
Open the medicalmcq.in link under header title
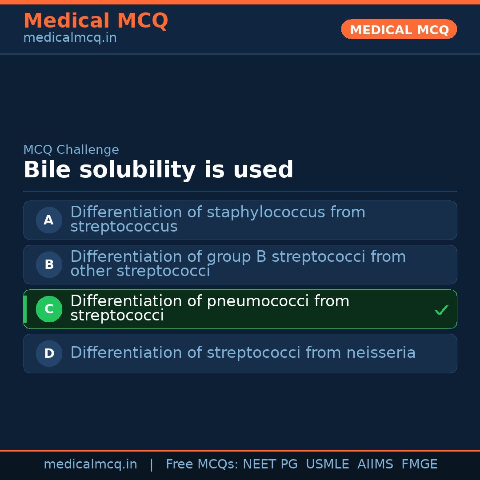[70, 38]
